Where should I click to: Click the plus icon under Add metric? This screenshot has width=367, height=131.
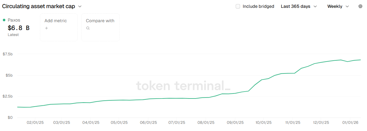[x=46, y=28]
